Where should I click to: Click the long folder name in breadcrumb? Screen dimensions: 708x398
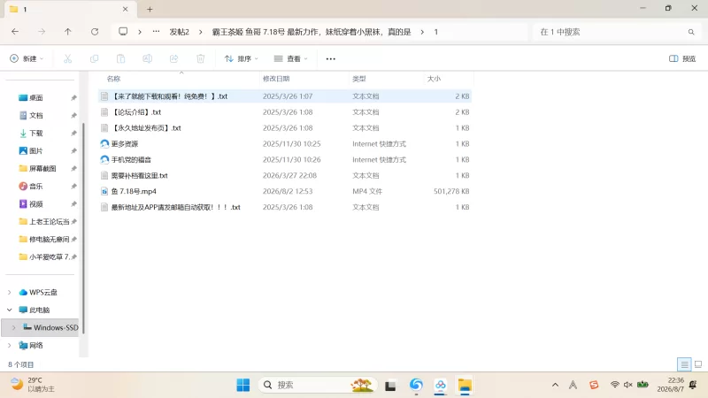312,32
